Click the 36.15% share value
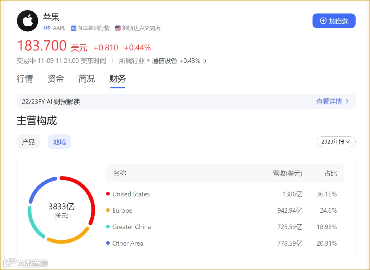 326,194
